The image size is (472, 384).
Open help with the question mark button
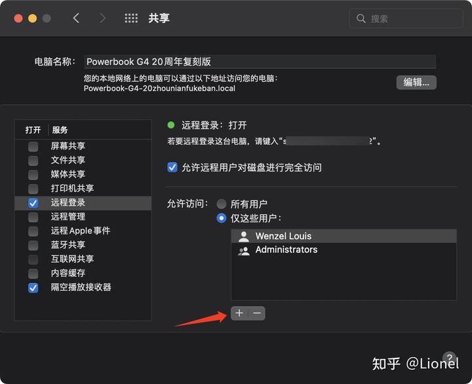click(448, 357)
